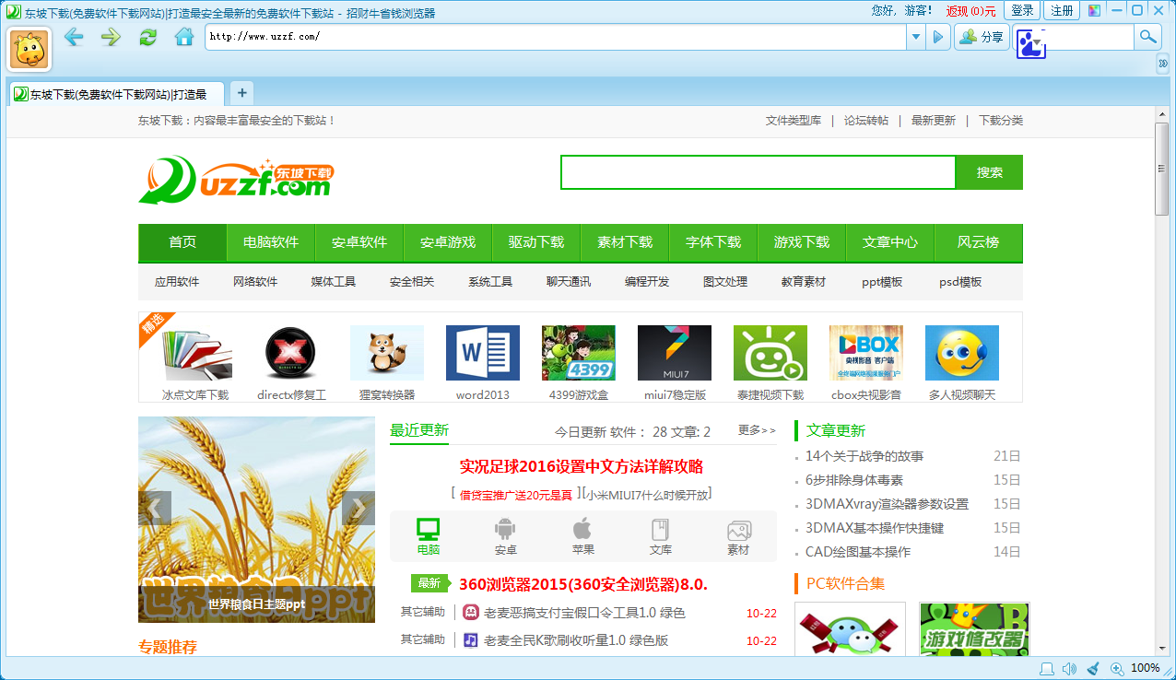Image resolution: width=1176 pixels, height=680 pixels.
Task: Open the 游戏下载 navigation tab
Action: (802, 242)
